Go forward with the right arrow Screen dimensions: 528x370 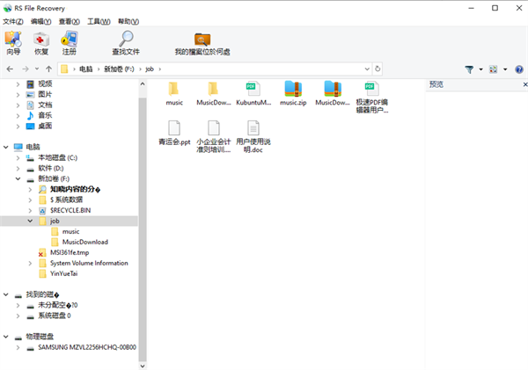coord(26,69)
